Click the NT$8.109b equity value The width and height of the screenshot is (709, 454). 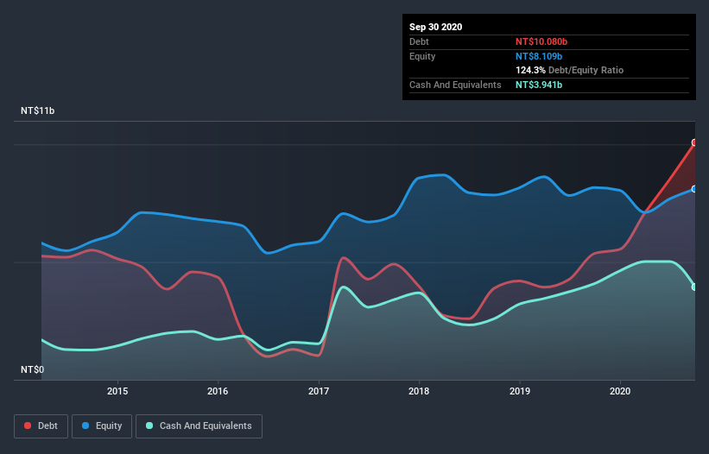[539, 56]
